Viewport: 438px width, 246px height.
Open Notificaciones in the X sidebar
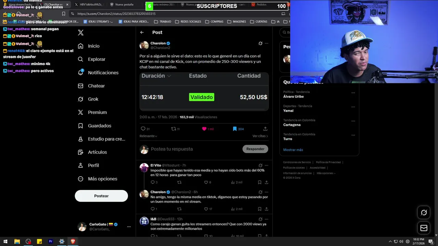click(98, 72)
